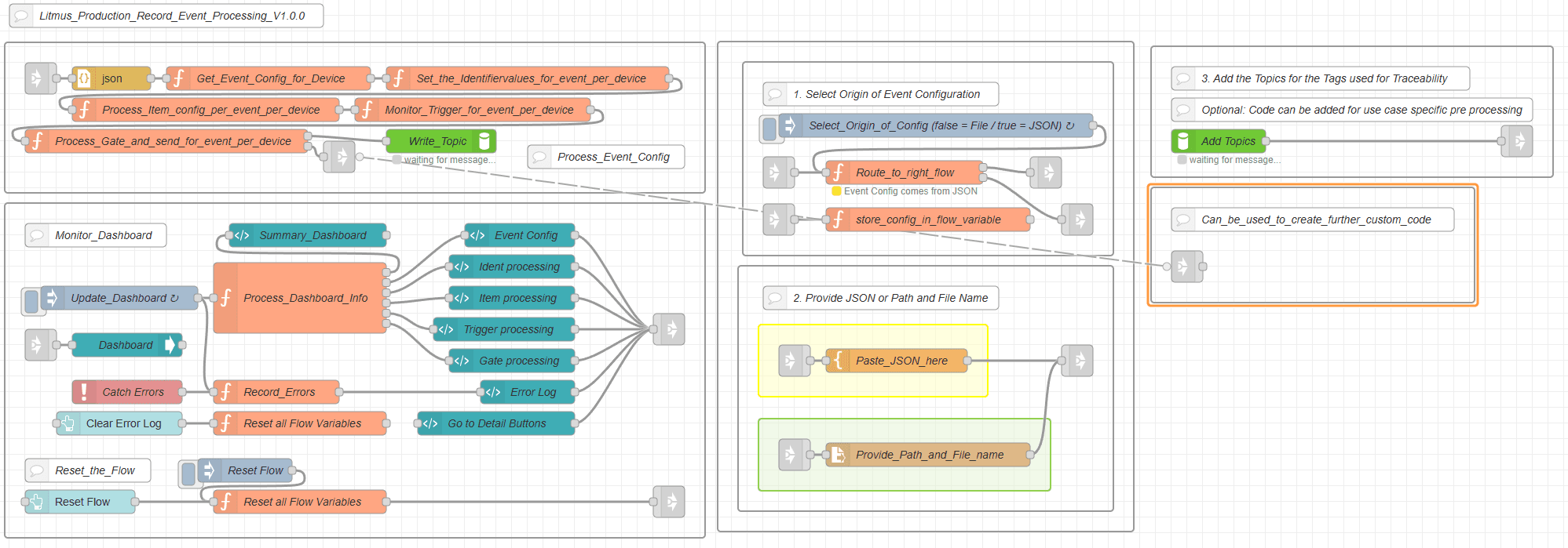
Task: Click the comment icon on Monitor_Dashboard
Action: (37, 235)
